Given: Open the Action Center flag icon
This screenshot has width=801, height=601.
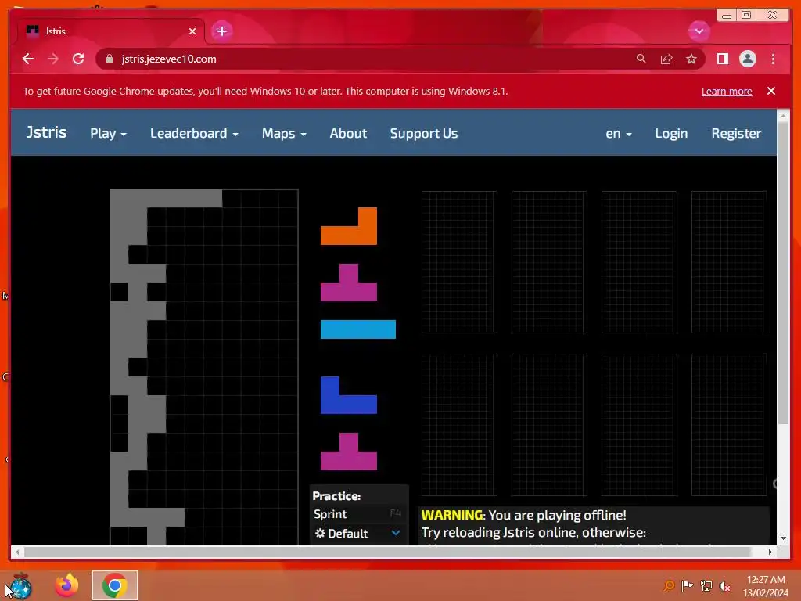Looking at the screenshot, I should point(688,585).
